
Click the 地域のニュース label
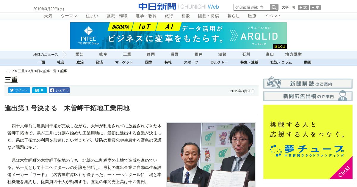click(46, 55)
